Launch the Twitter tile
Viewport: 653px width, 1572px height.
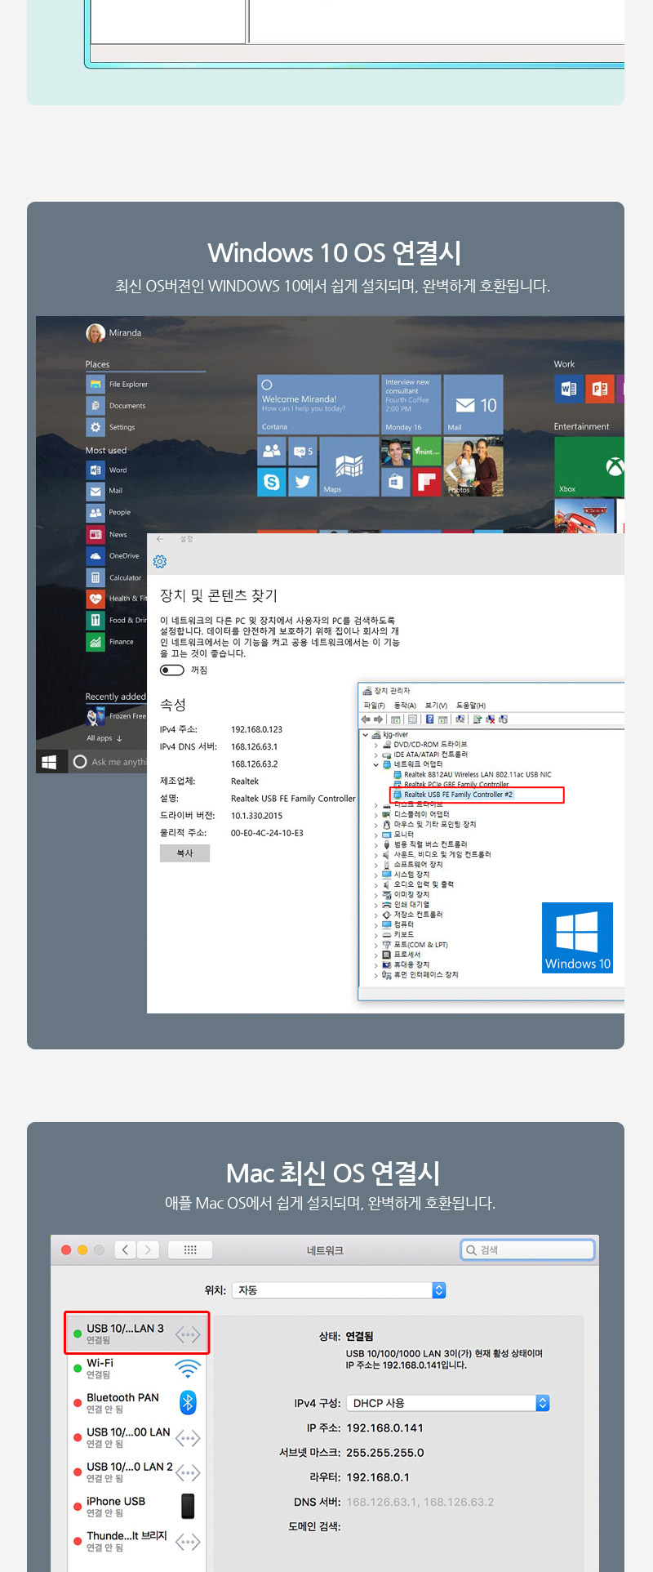point(302,482)
